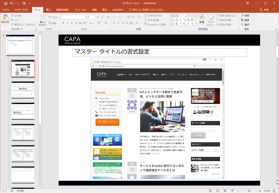Click the リセット (Reset) slide button
279x193 pixels.
[x=53, y=17]
